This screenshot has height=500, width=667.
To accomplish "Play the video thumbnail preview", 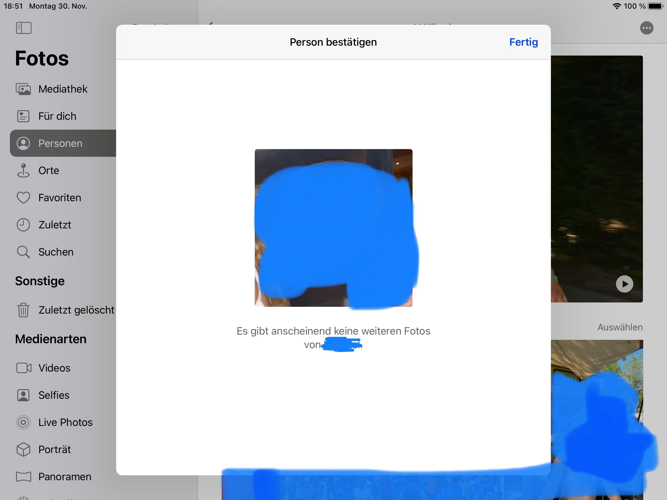I will click(624, 284).
